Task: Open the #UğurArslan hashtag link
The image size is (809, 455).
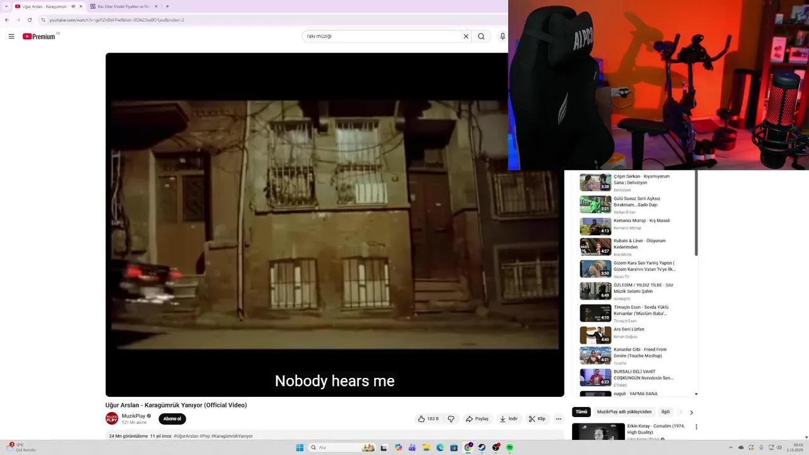Action: 186,436
